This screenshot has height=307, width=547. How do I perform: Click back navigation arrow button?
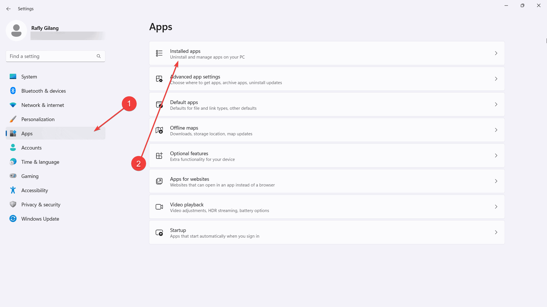(x=9, y=8)
